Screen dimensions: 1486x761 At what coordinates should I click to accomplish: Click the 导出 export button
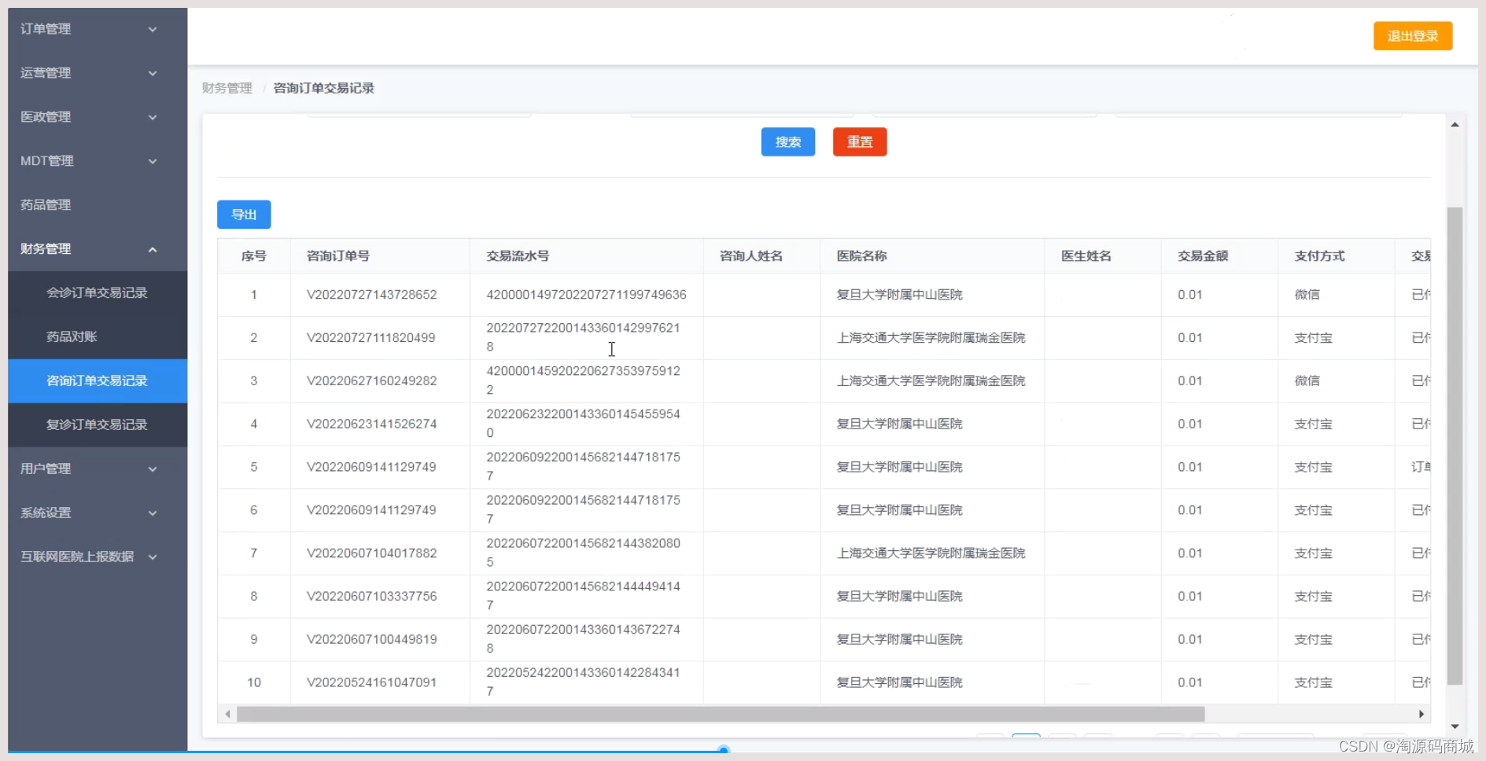(244, 214)
